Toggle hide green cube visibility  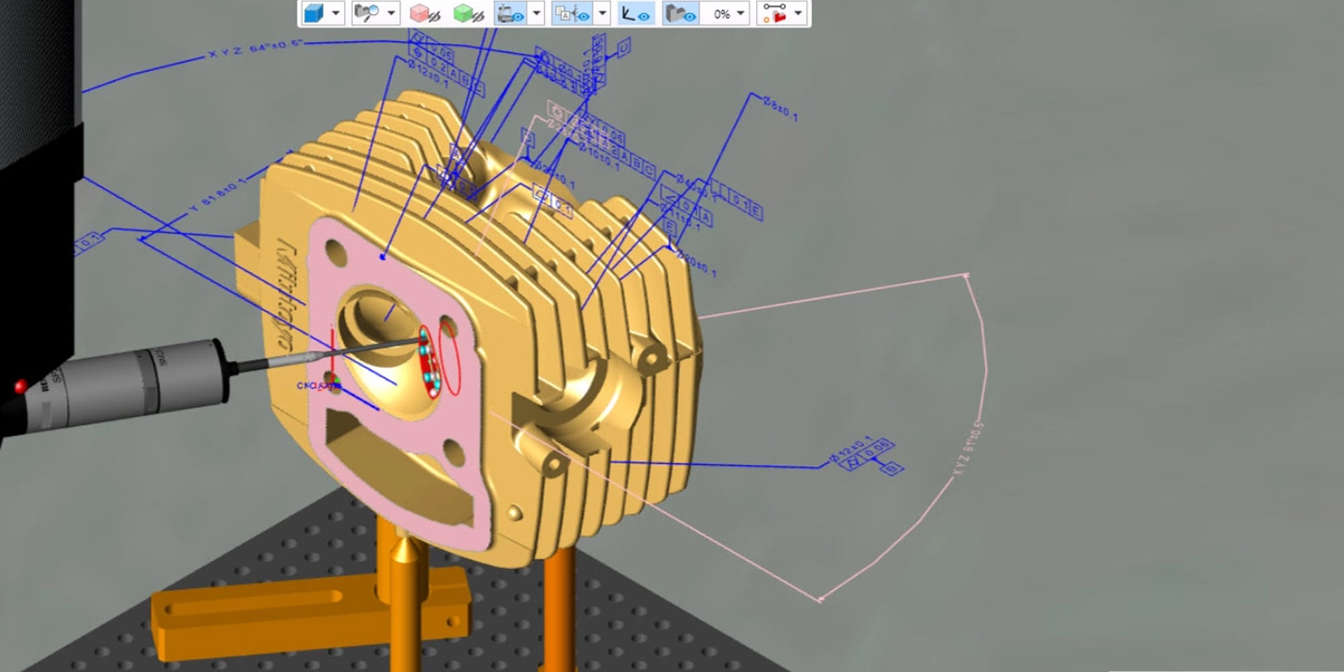[468, 13]
